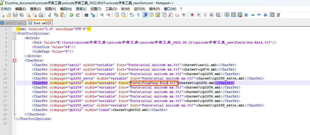This screenshot has width=310, height=135.
Task: Close the gb2312.xml tab
Action: click(24, 23)
